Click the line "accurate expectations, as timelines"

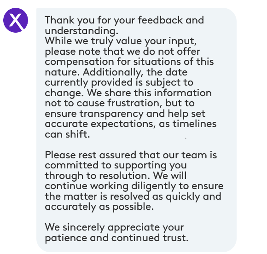[x=130, y=124]
